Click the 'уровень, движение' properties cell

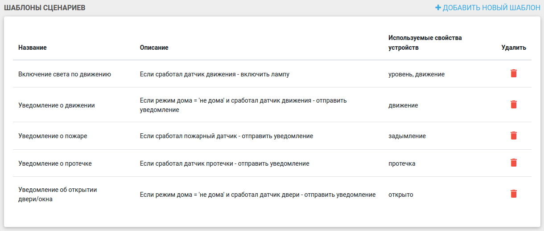[x=416, y=74]
